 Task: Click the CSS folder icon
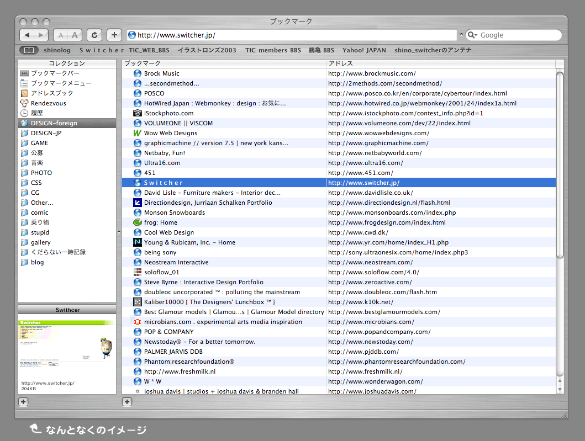click(x=25, y=183)
